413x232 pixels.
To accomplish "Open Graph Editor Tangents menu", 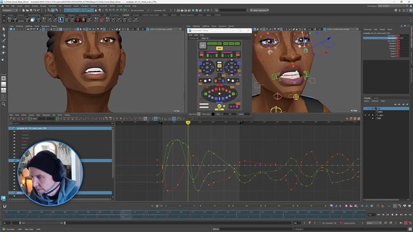I will tap(46, 115).
